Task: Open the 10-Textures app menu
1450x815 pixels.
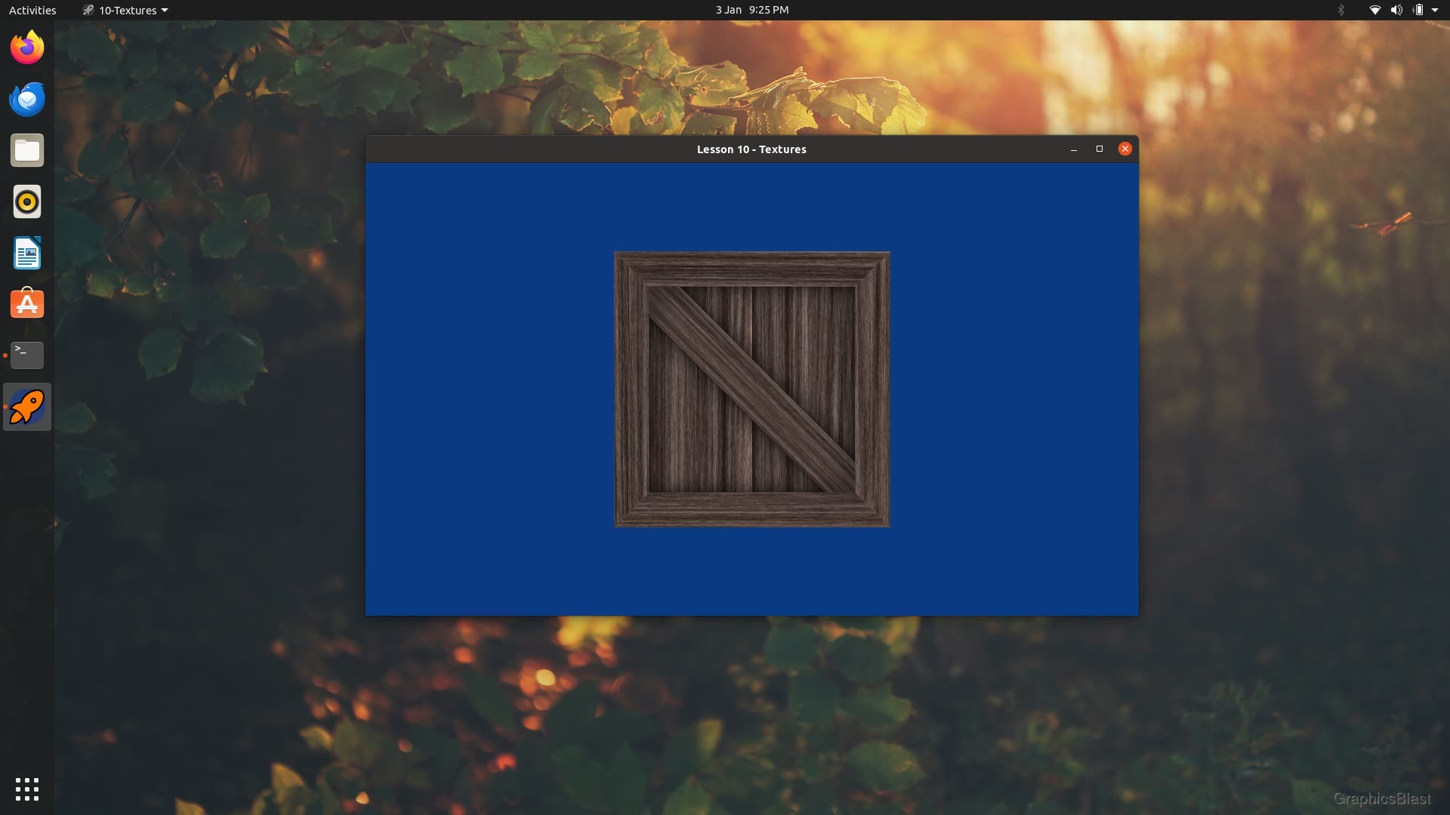Action: 125,10
